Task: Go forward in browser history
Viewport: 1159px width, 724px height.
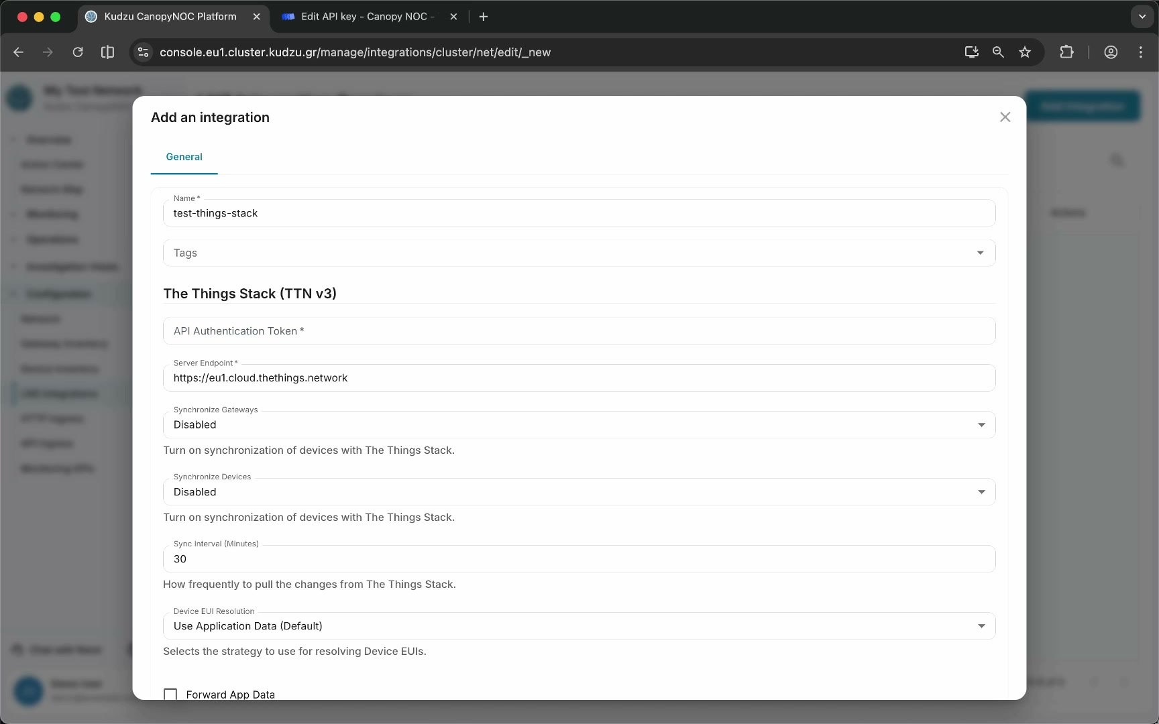Action: pos(48,52)
